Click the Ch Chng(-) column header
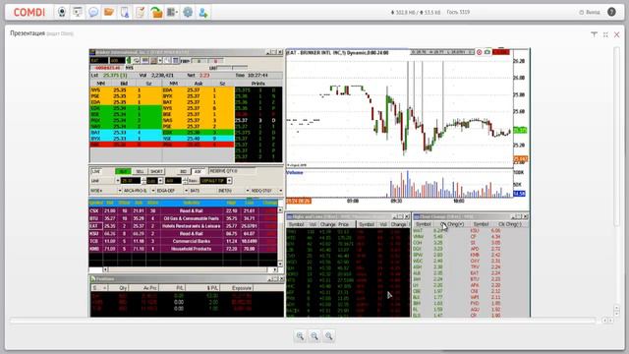 (x=509, y=224)
